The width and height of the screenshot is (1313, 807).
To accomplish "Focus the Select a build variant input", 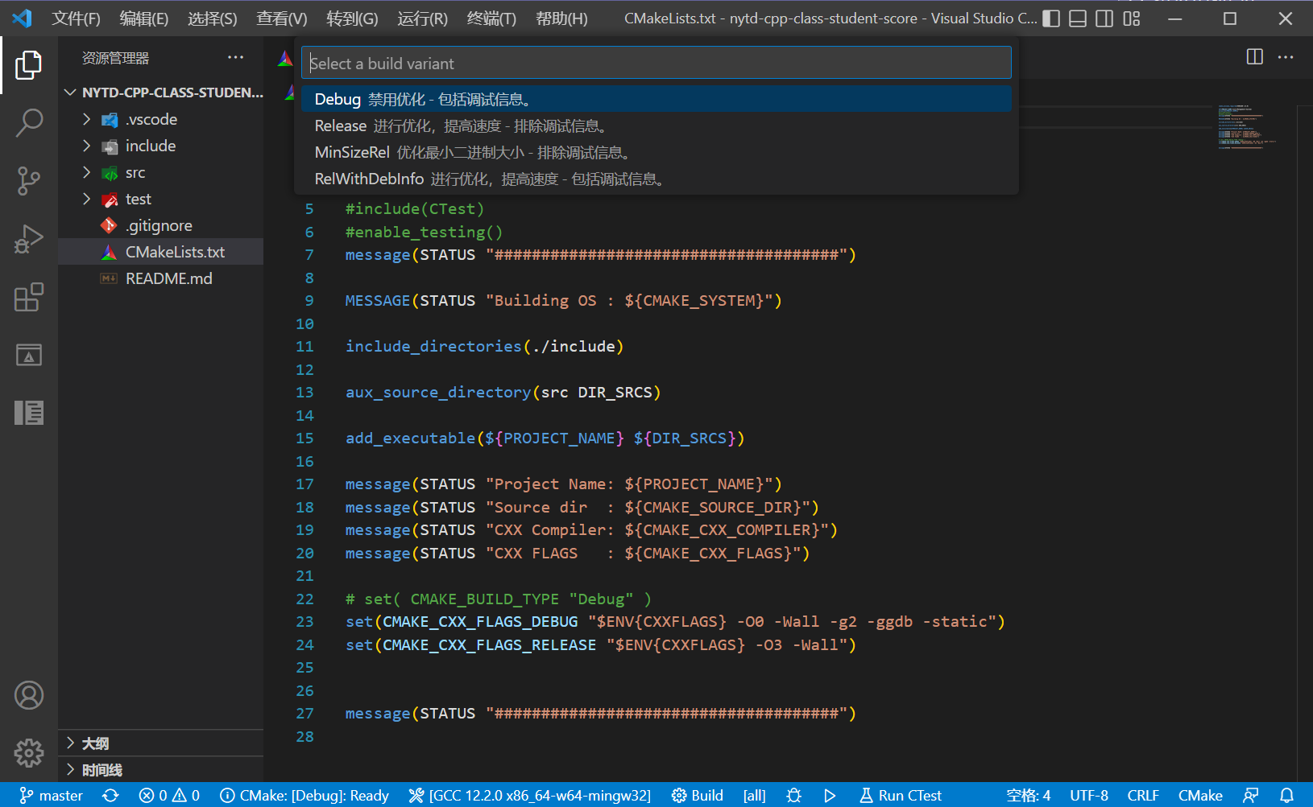I will 656,64.
